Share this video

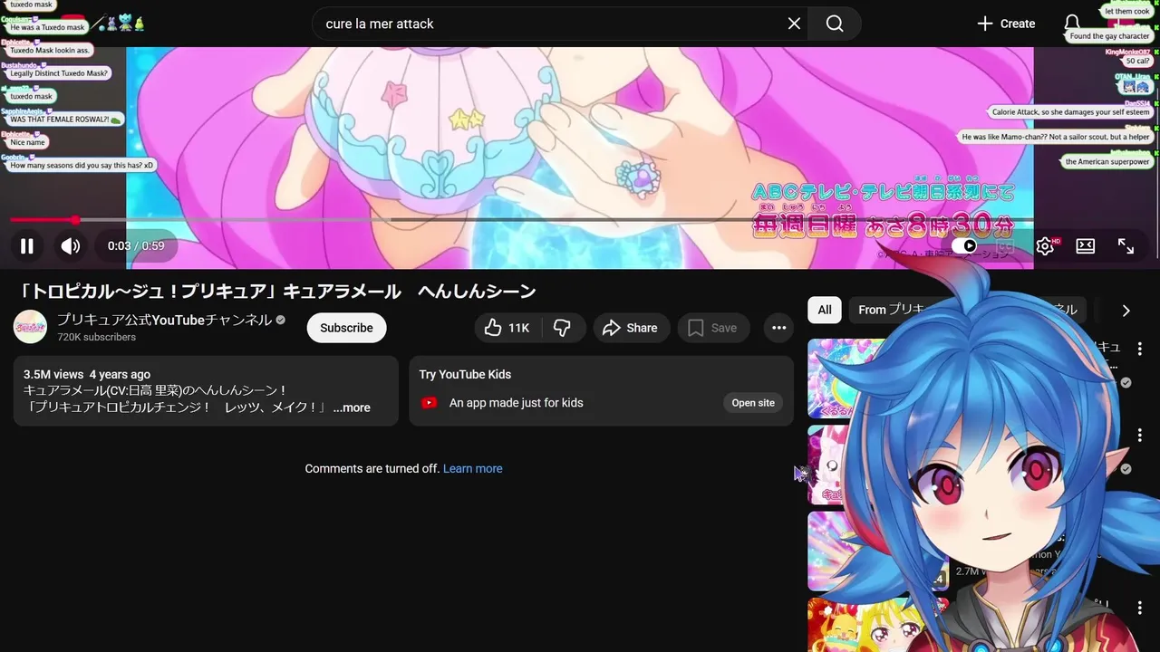point(631,328)
